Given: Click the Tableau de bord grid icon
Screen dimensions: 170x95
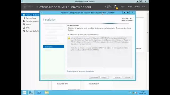Looking at the screenshot, I should (24, 15).
